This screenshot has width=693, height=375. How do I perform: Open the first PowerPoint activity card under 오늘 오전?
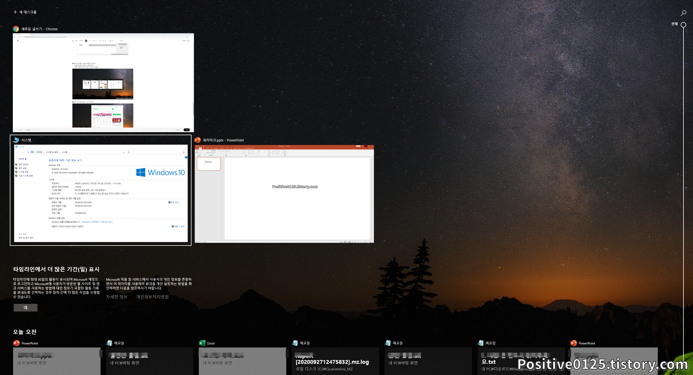[57, 361]
